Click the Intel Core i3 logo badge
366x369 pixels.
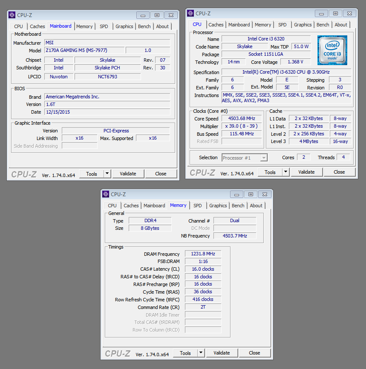point(332,50)
